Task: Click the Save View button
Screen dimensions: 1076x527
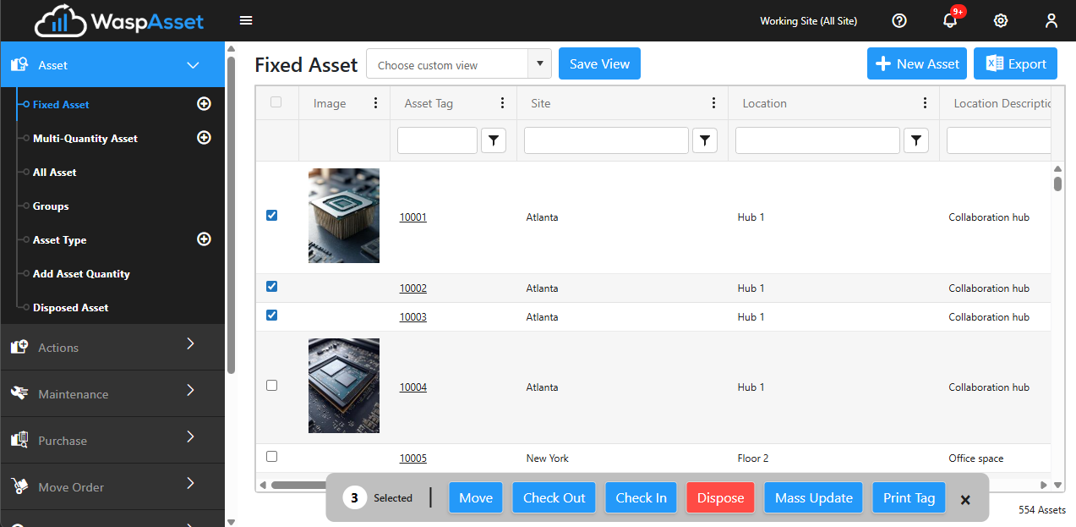Action: [x=599, y=63]
